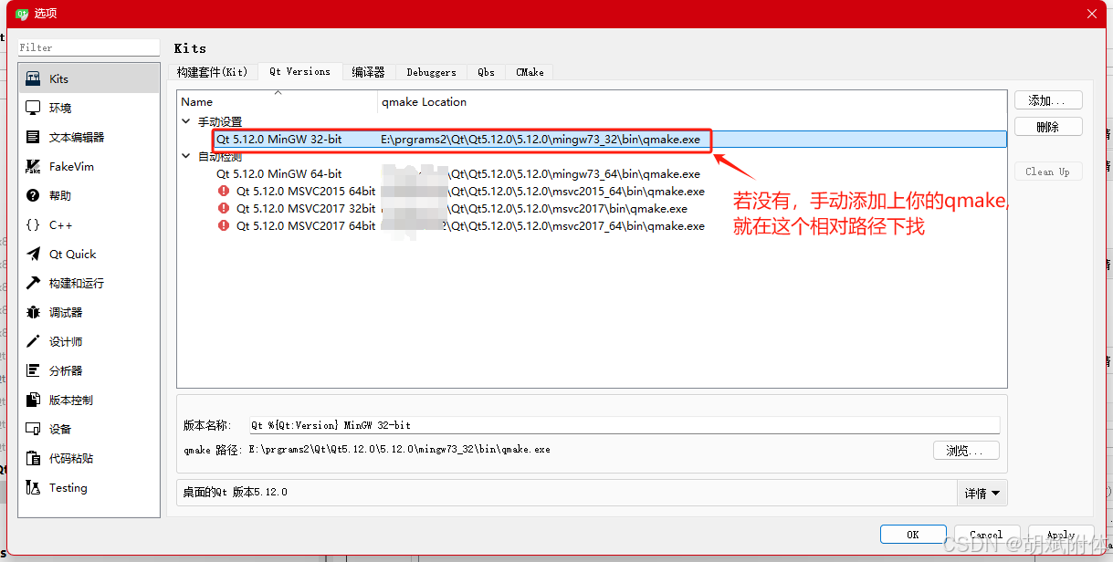Focus the Filter search field
1113x562 pixels.
[x=89, y=47]
